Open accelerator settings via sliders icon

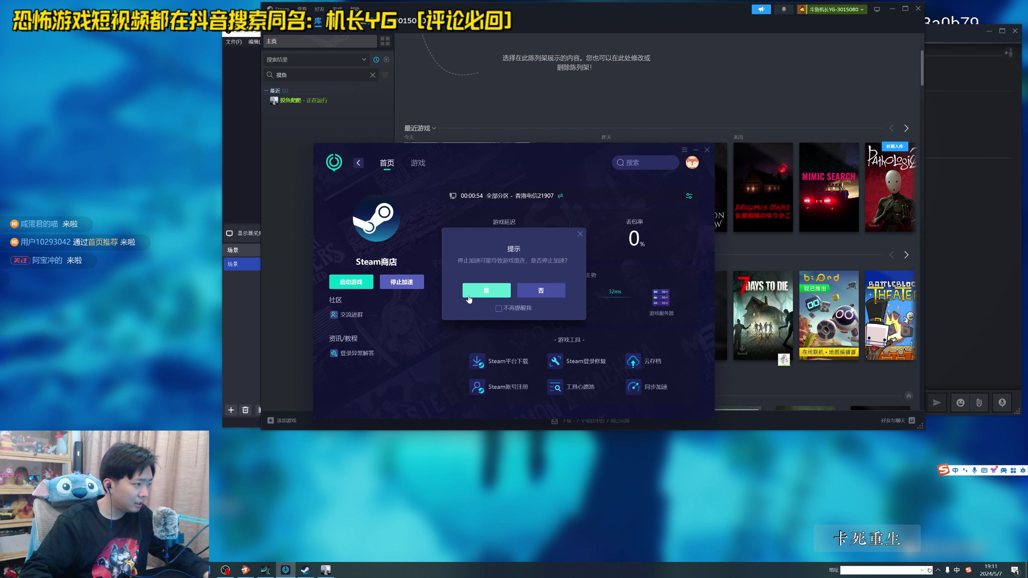point(689,196)
